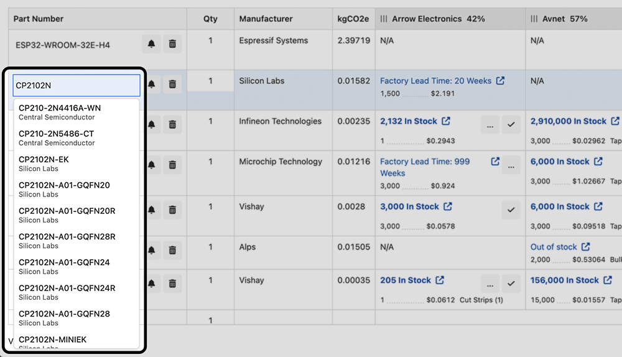Click the bell icon in the Infineon Technologies row
Image resolution: width=622 pixels, height=357 pixels.
click(x=152, y=124)
